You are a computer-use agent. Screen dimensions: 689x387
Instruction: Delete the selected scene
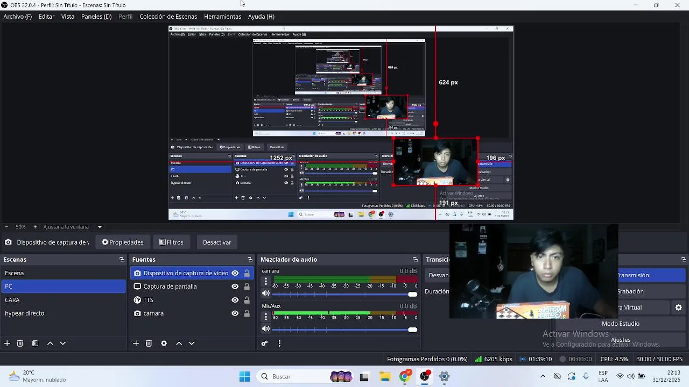click(x=20, y=343)
